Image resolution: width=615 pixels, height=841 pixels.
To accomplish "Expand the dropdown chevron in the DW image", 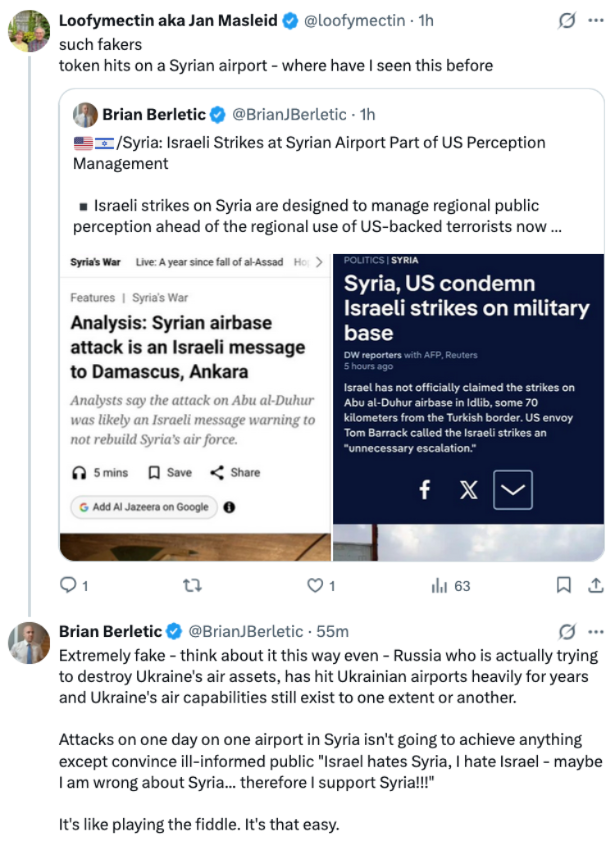I will click(512, 489).
